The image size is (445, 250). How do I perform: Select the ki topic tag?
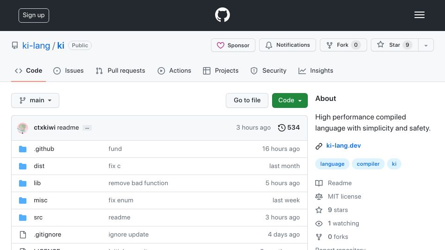pyautogui.click(x=394, y=164)
